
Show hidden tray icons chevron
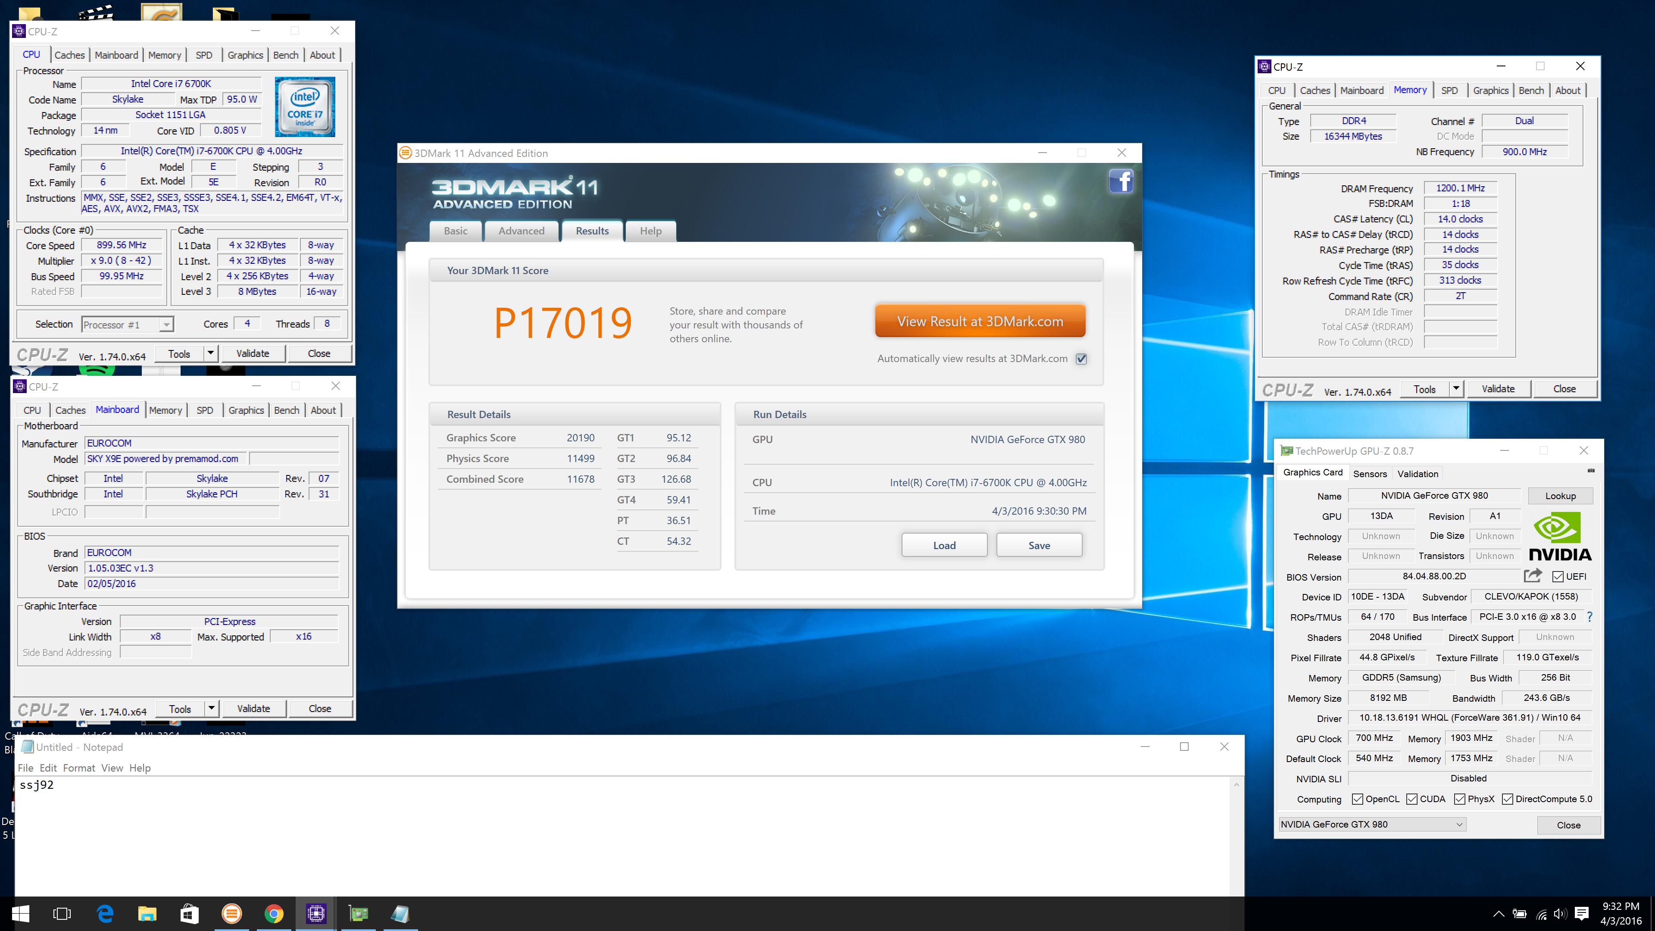point(1498,914)
